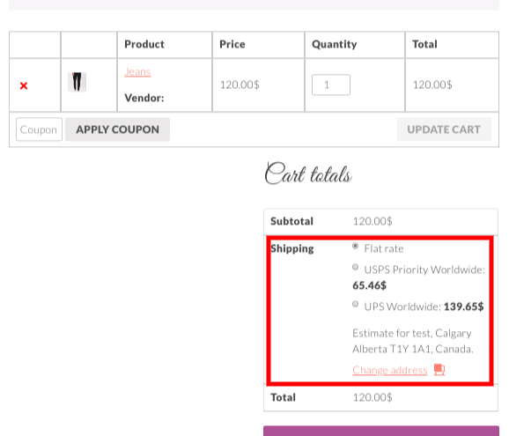Click the 139.65$ UPS shipping price
This screenshot has width=509, height=436.
click(x=463, y=307)
